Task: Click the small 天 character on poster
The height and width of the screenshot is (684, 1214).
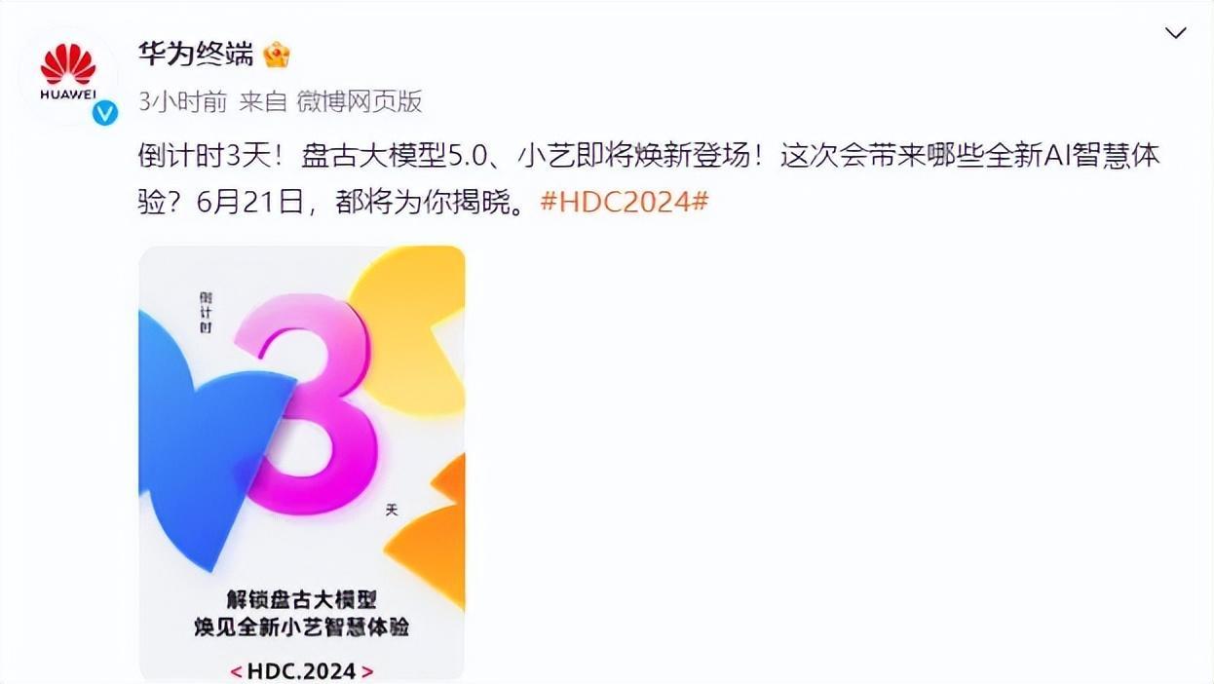Action: (392, 510)
